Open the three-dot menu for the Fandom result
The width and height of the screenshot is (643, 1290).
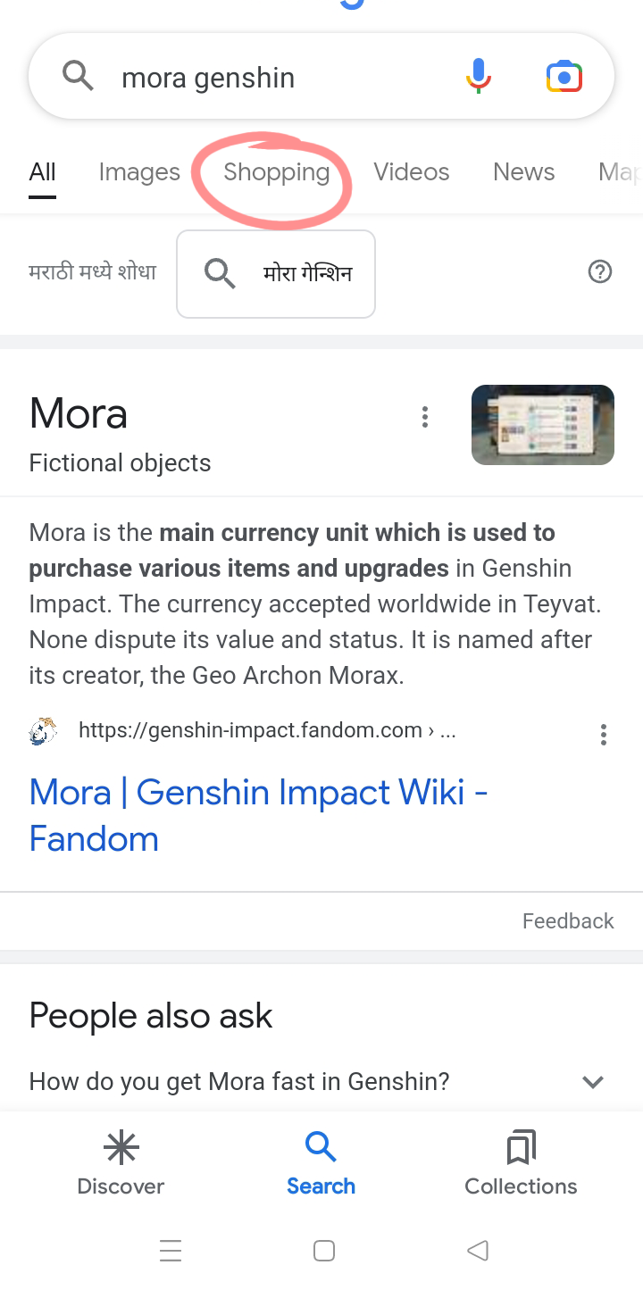[604, 734]
